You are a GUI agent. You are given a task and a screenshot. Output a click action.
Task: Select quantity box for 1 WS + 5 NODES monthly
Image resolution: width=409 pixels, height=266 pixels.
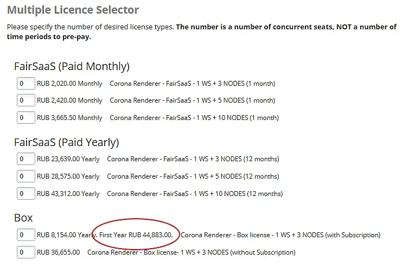pyautogui.click(x=26, y=100)
